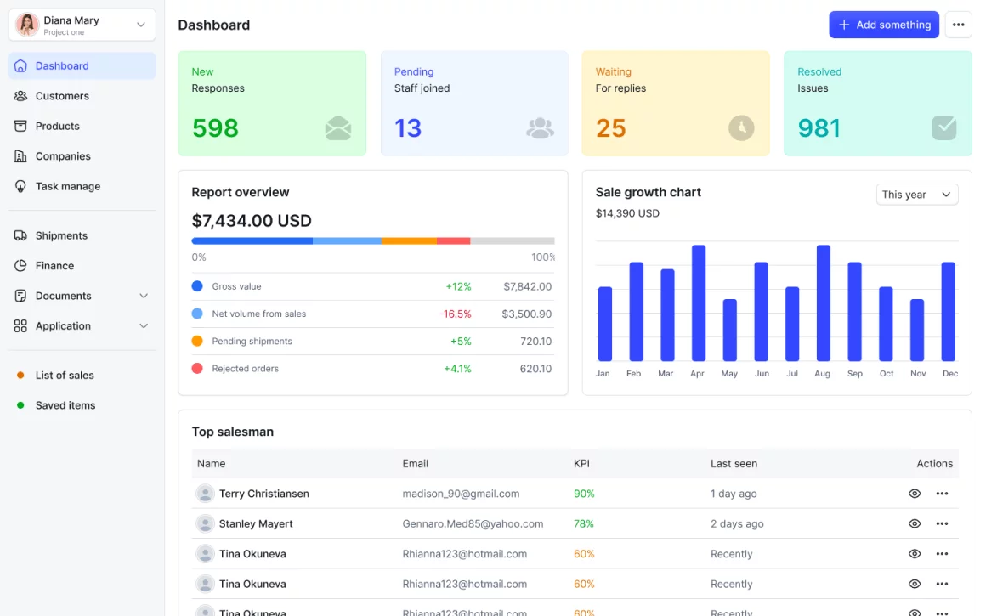Open the List of sales link
Viewport: 986px width, 616px height.
pyautogui.click(x=65, y=376)
